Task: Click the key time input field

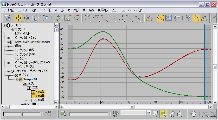Action: pos(12,114)
